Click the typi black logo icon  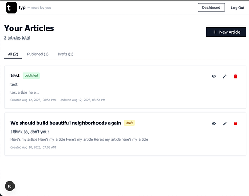[11, 7]
